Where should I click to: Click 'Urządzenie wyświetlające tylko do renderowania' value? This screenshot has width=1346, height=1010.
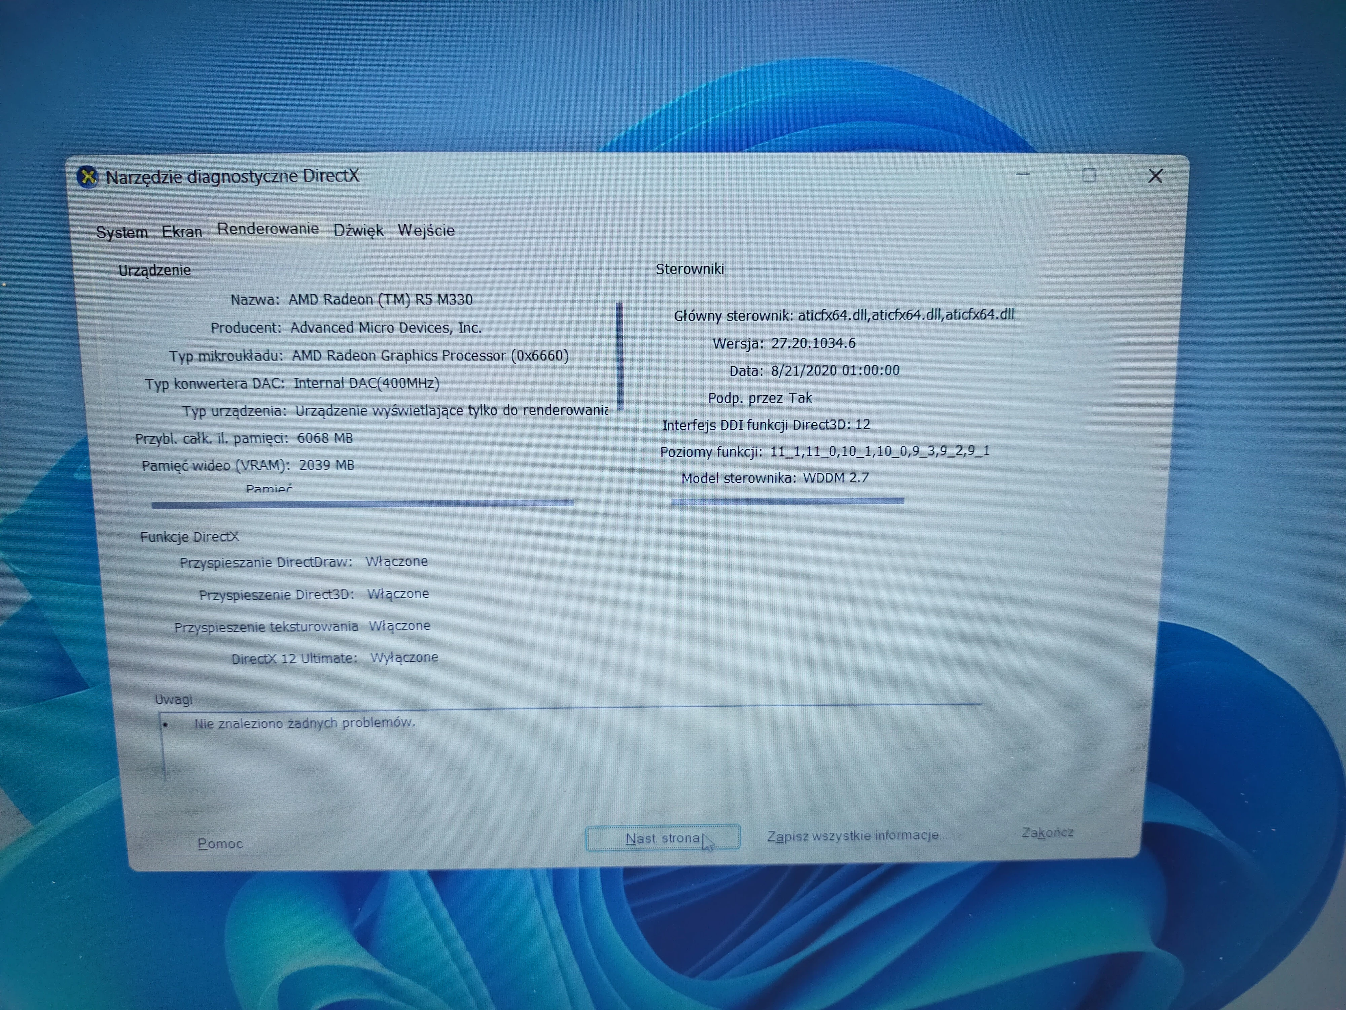click(452, 410)
